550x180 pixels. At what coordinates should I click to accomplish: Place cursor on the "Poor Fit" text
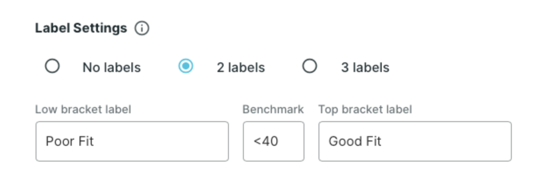click(x=69, y=141)
